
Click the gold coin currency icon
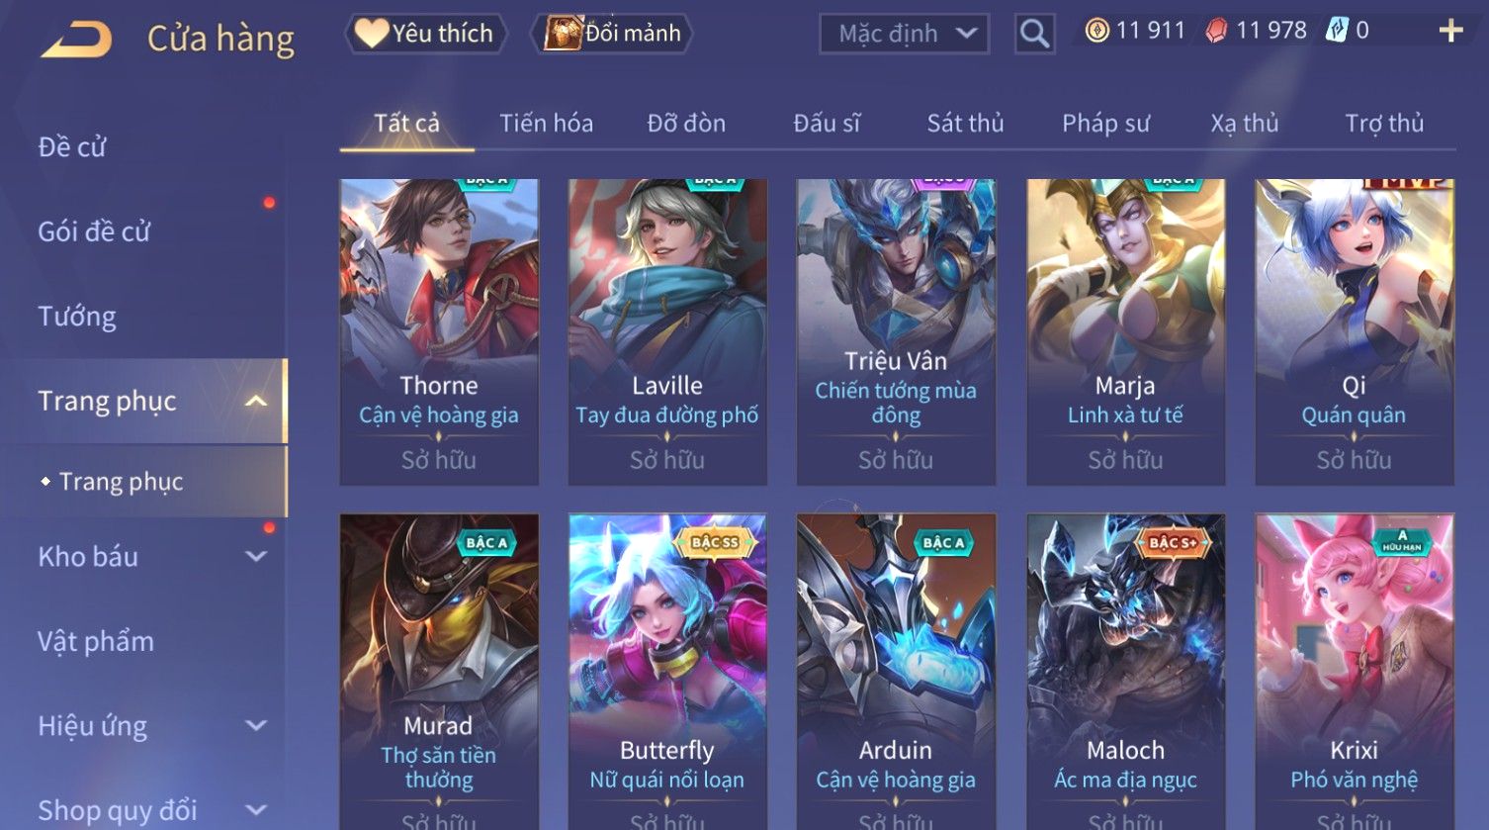point(1096,31)
